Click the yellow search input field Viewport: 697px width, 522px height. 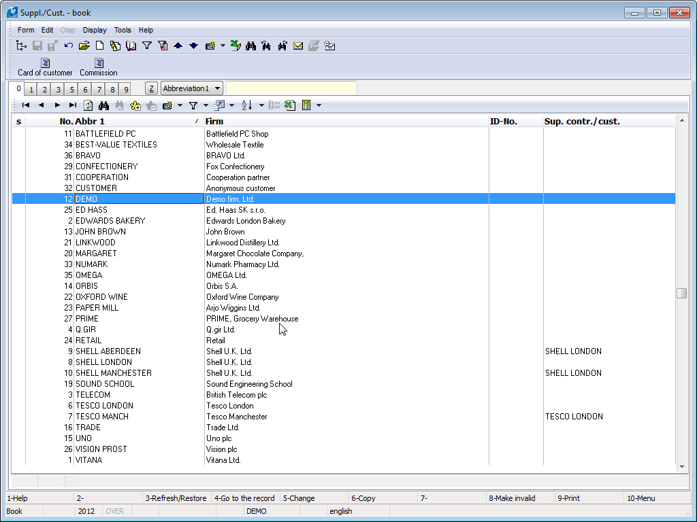click(291, 88)
